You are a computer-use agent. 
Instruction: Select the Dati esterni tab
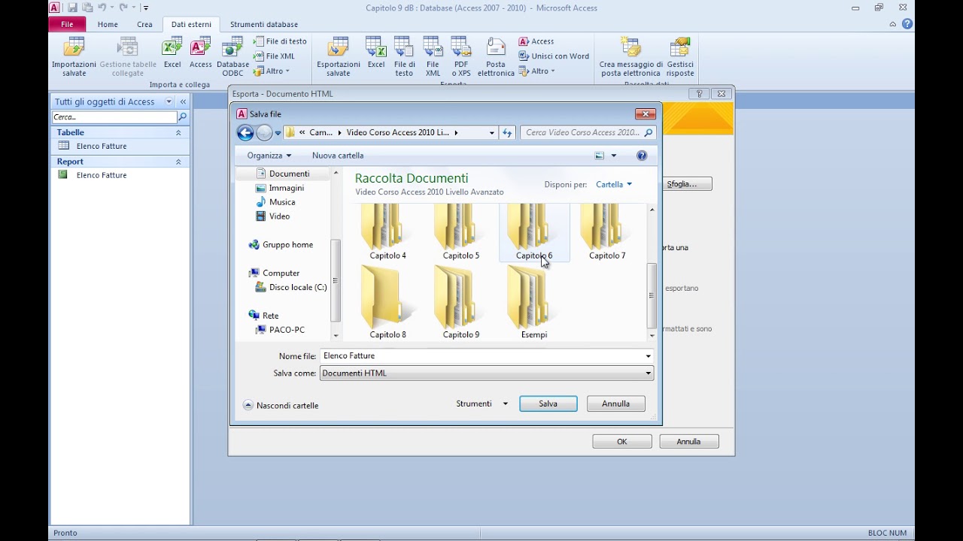click(x=191, y=24)
